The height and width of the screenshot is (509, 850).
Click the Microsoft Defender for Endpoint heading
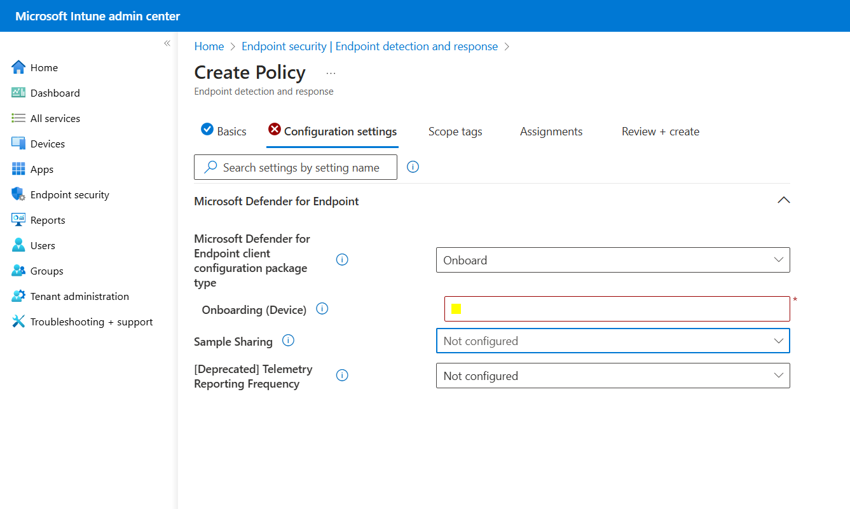277,201
